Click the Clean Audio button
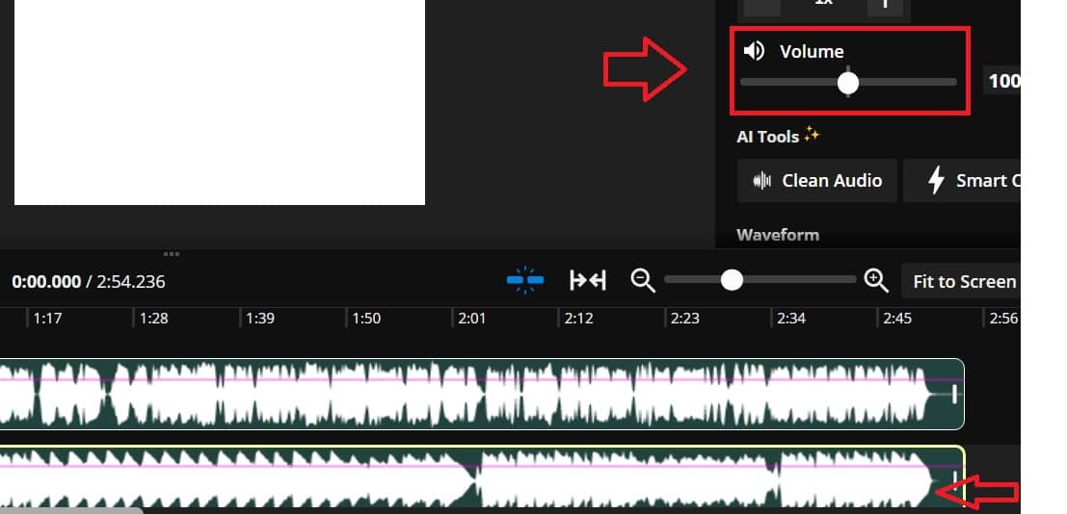The height and width of the screenshot is (514, 1067). [x=817, y=181]
